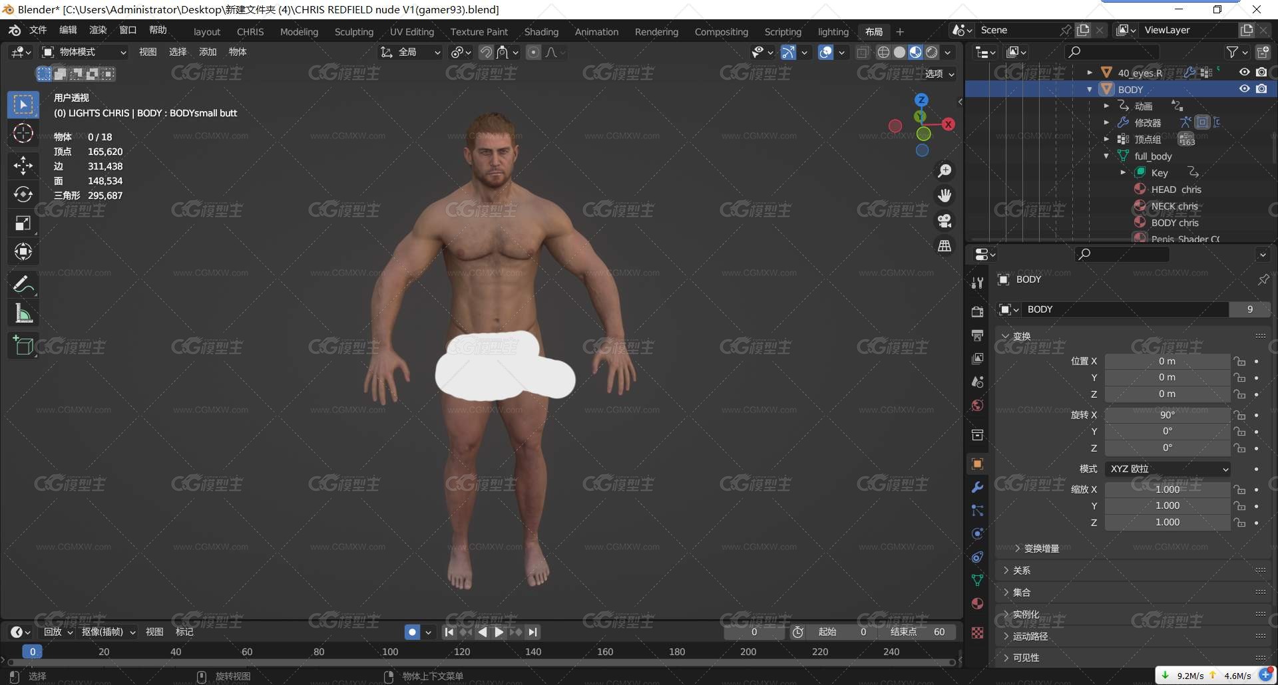This screenshot has width=1278, height=685.
Task: Toggle auto keying record button
Action: tap(412, 632)
